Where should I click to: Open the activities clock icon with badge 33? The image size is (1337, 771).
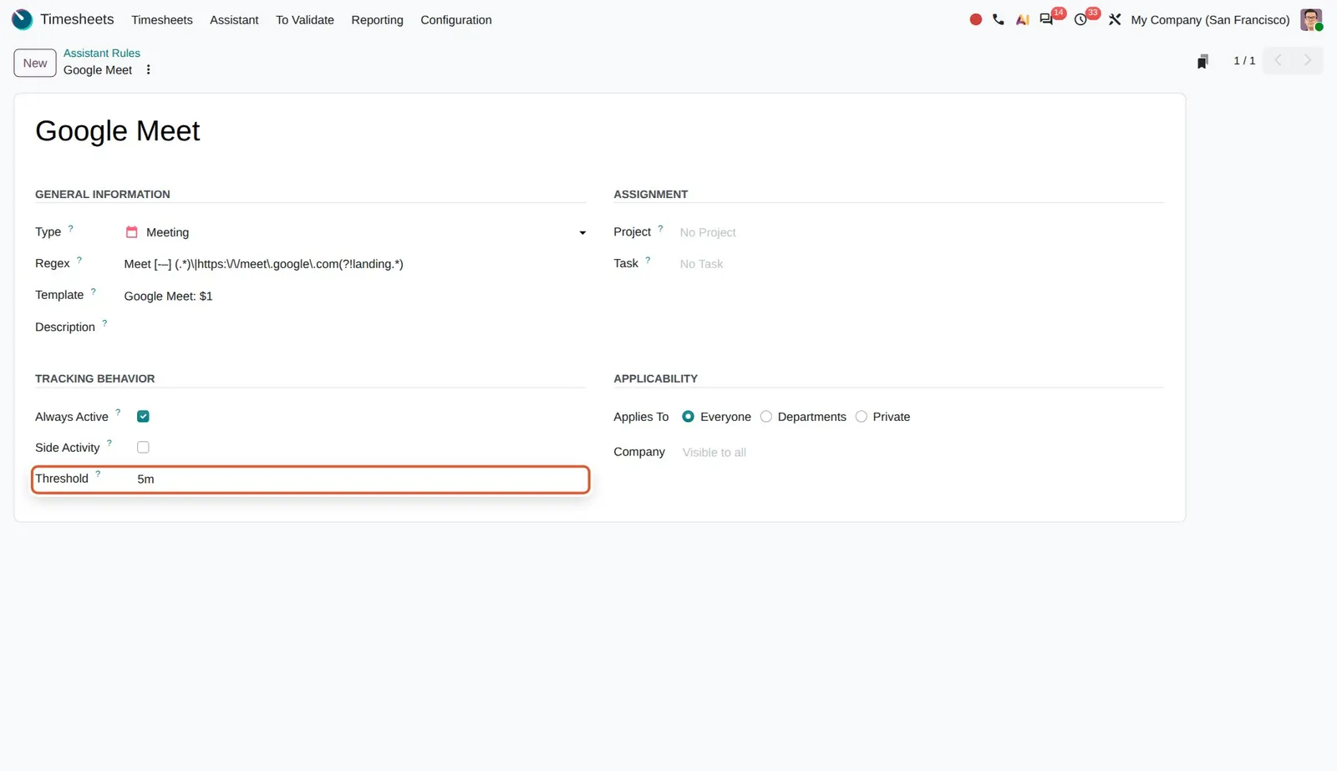coord(1080,19)
